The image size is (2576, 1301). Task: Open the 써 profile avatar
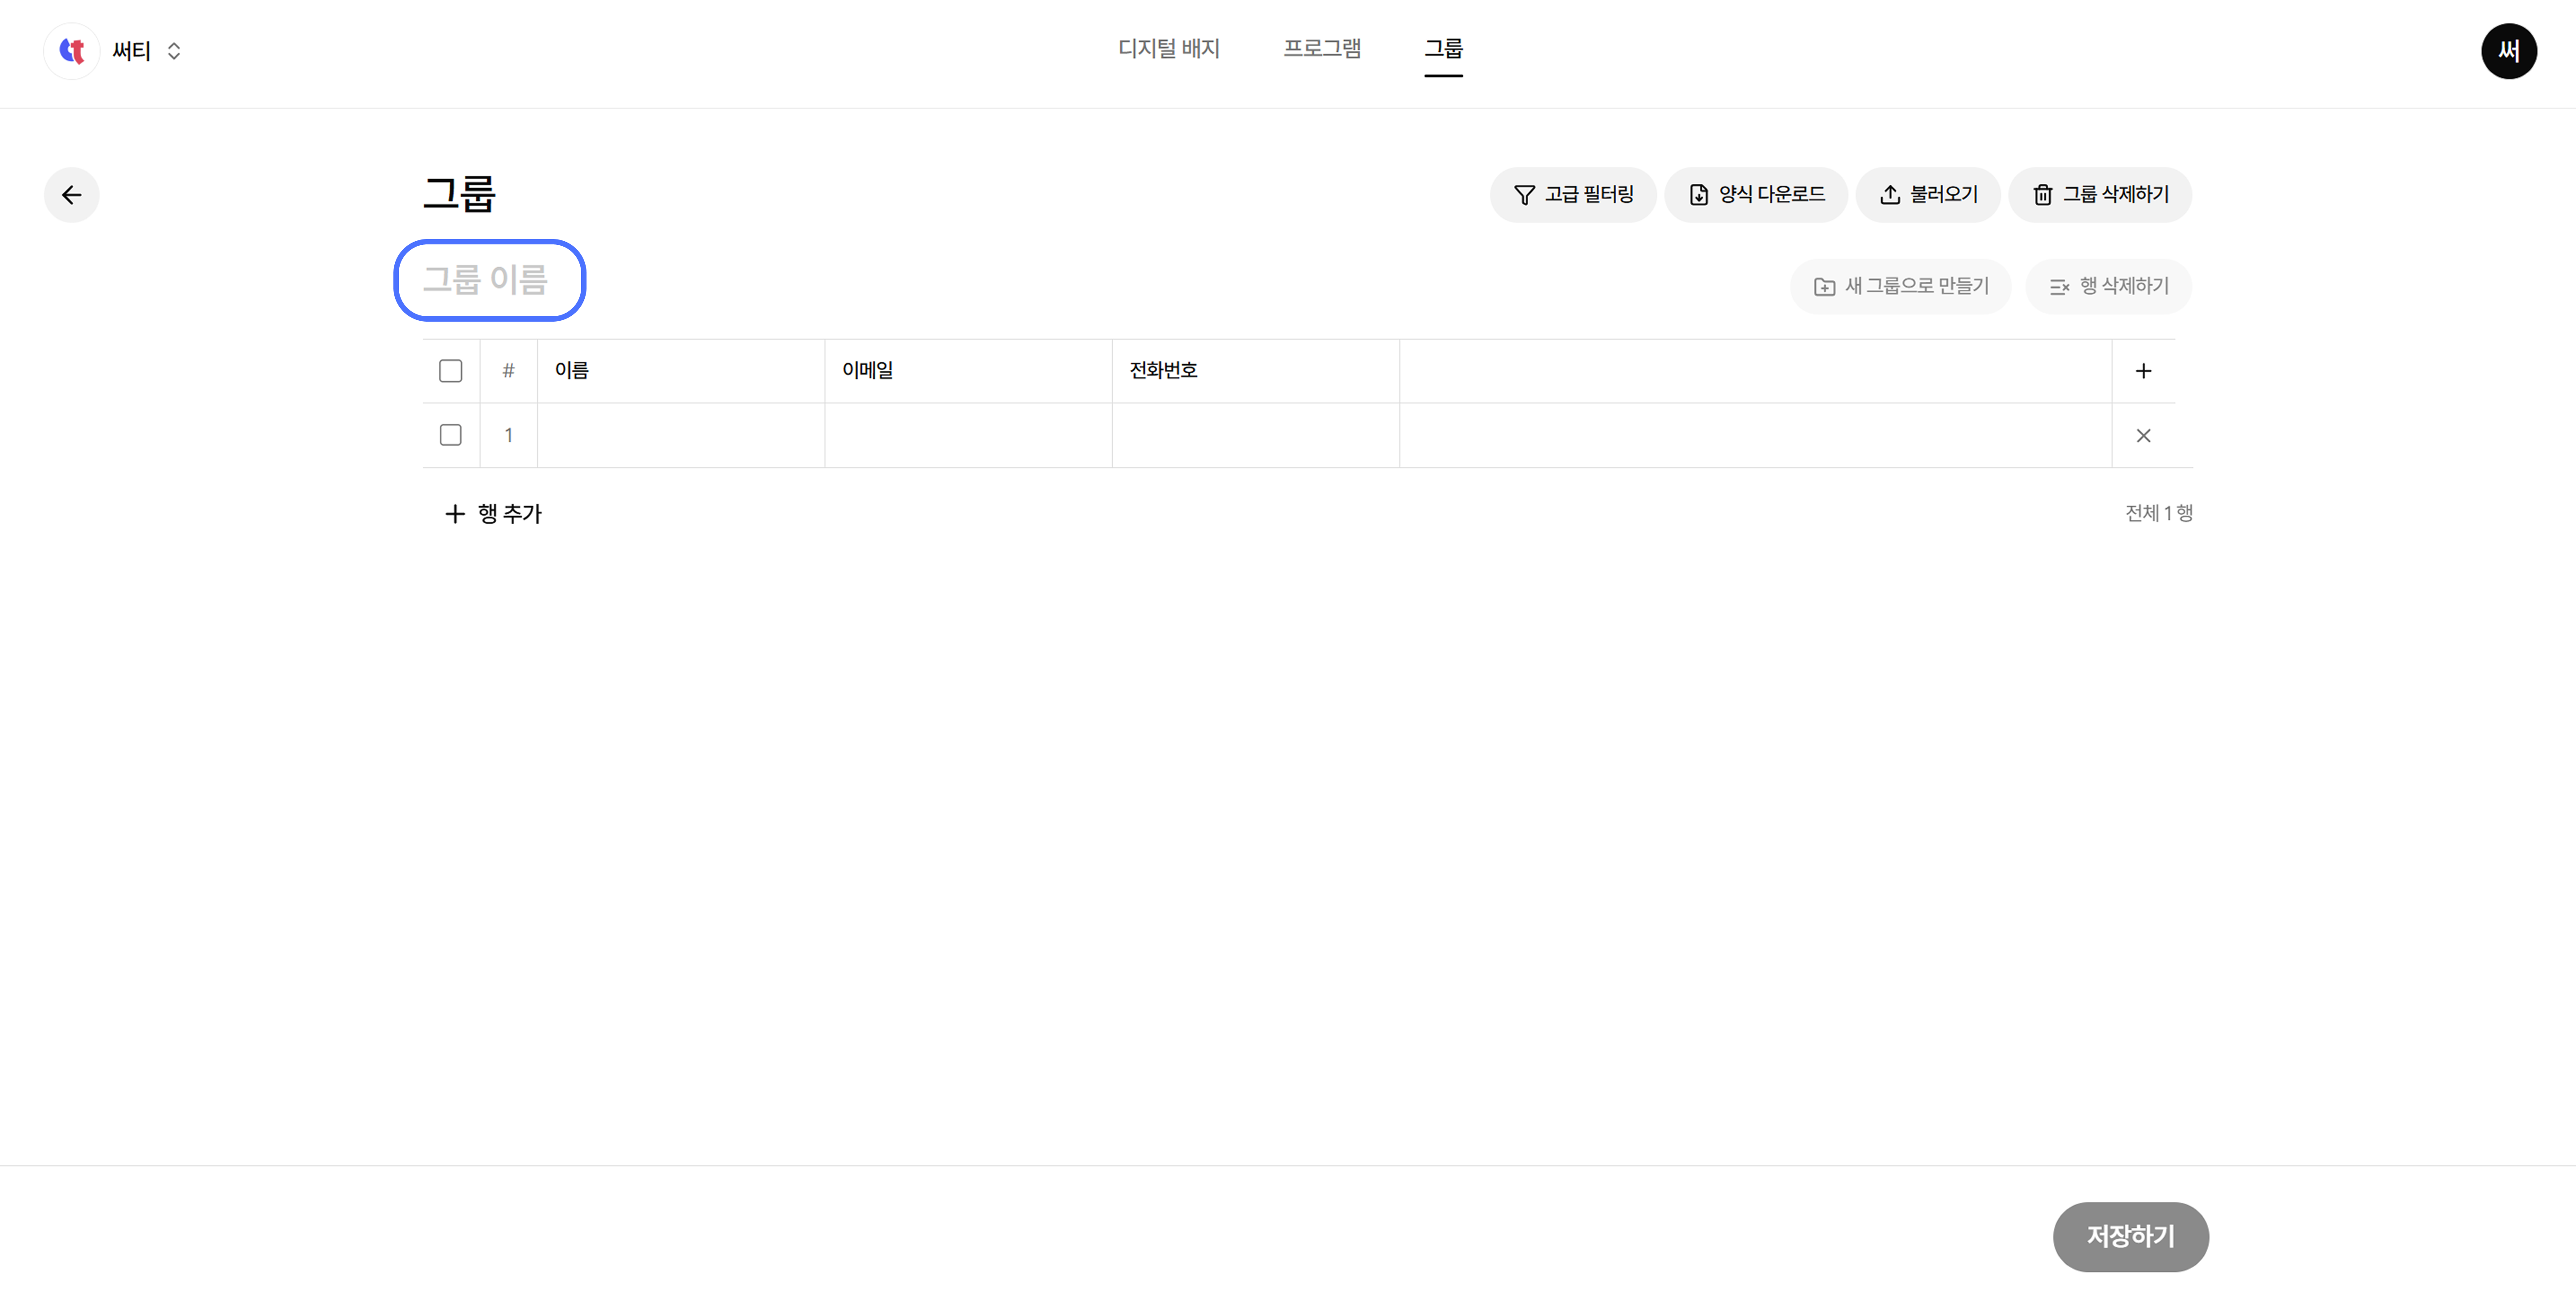[x=2508, y=51]
